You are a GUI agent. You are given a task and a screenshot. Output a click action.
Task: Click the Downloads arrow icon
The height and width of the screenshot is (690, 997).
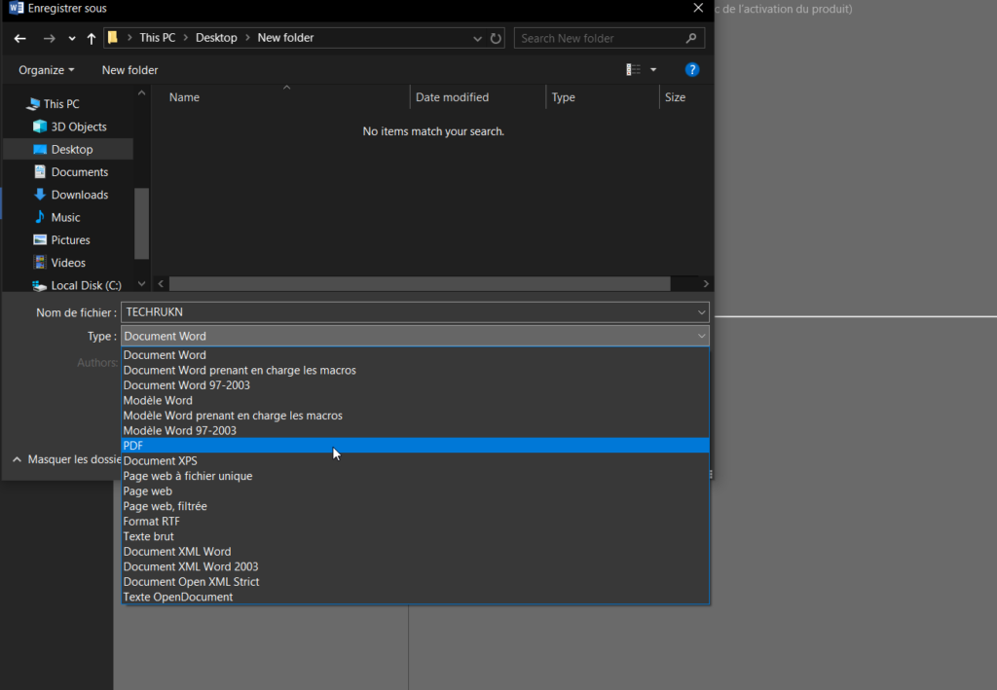coord(40,195)
